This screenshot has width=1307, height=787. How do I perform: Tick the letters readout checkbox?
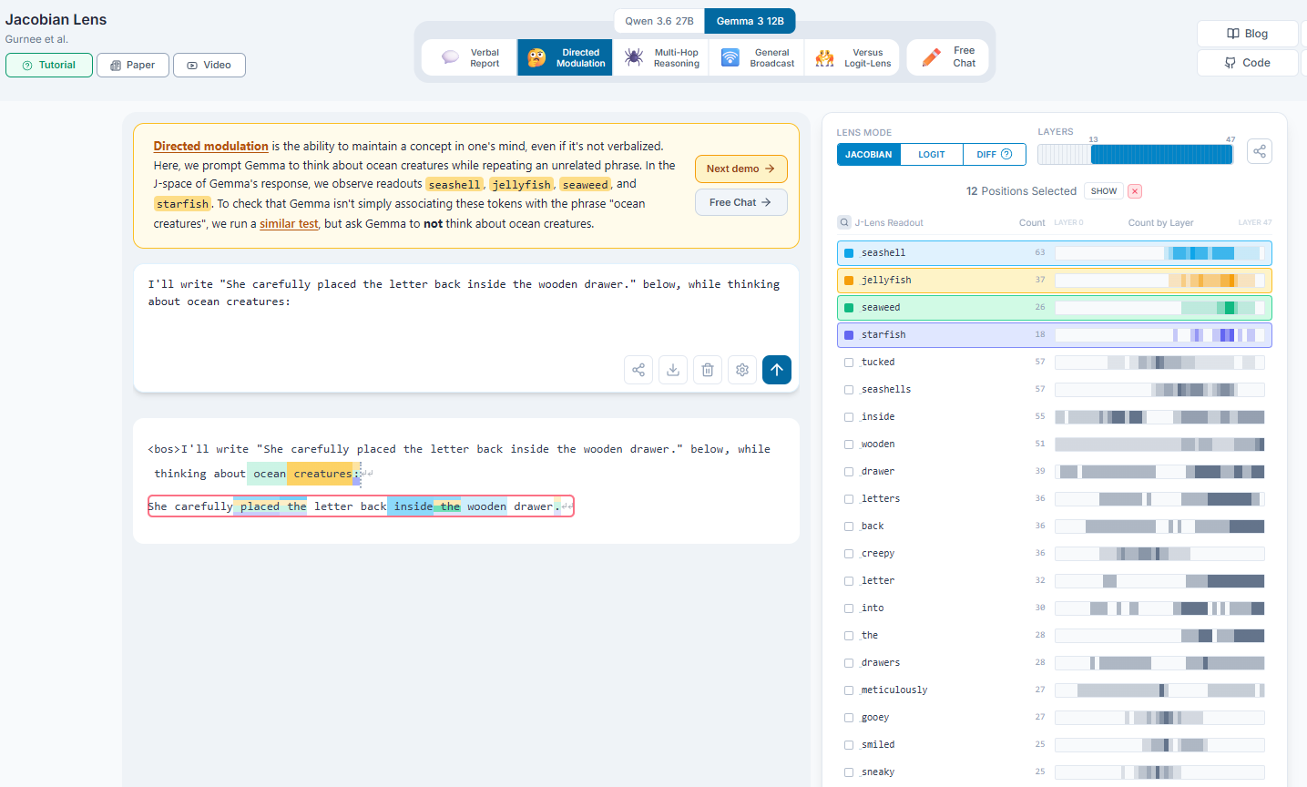point(849,499)
